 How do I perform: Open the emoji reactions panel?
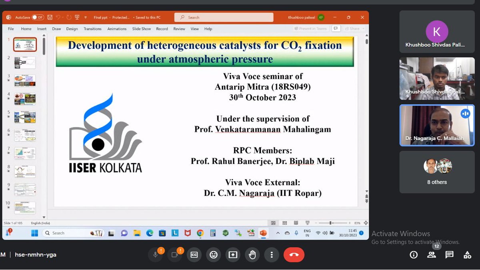213,254
